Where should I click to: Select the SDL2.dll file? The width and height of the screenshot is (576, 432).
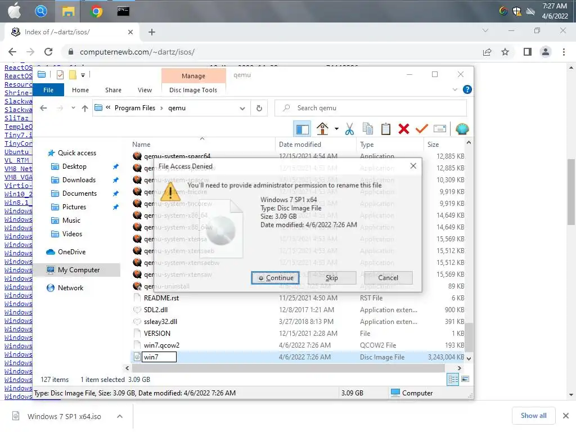(156, 310)
